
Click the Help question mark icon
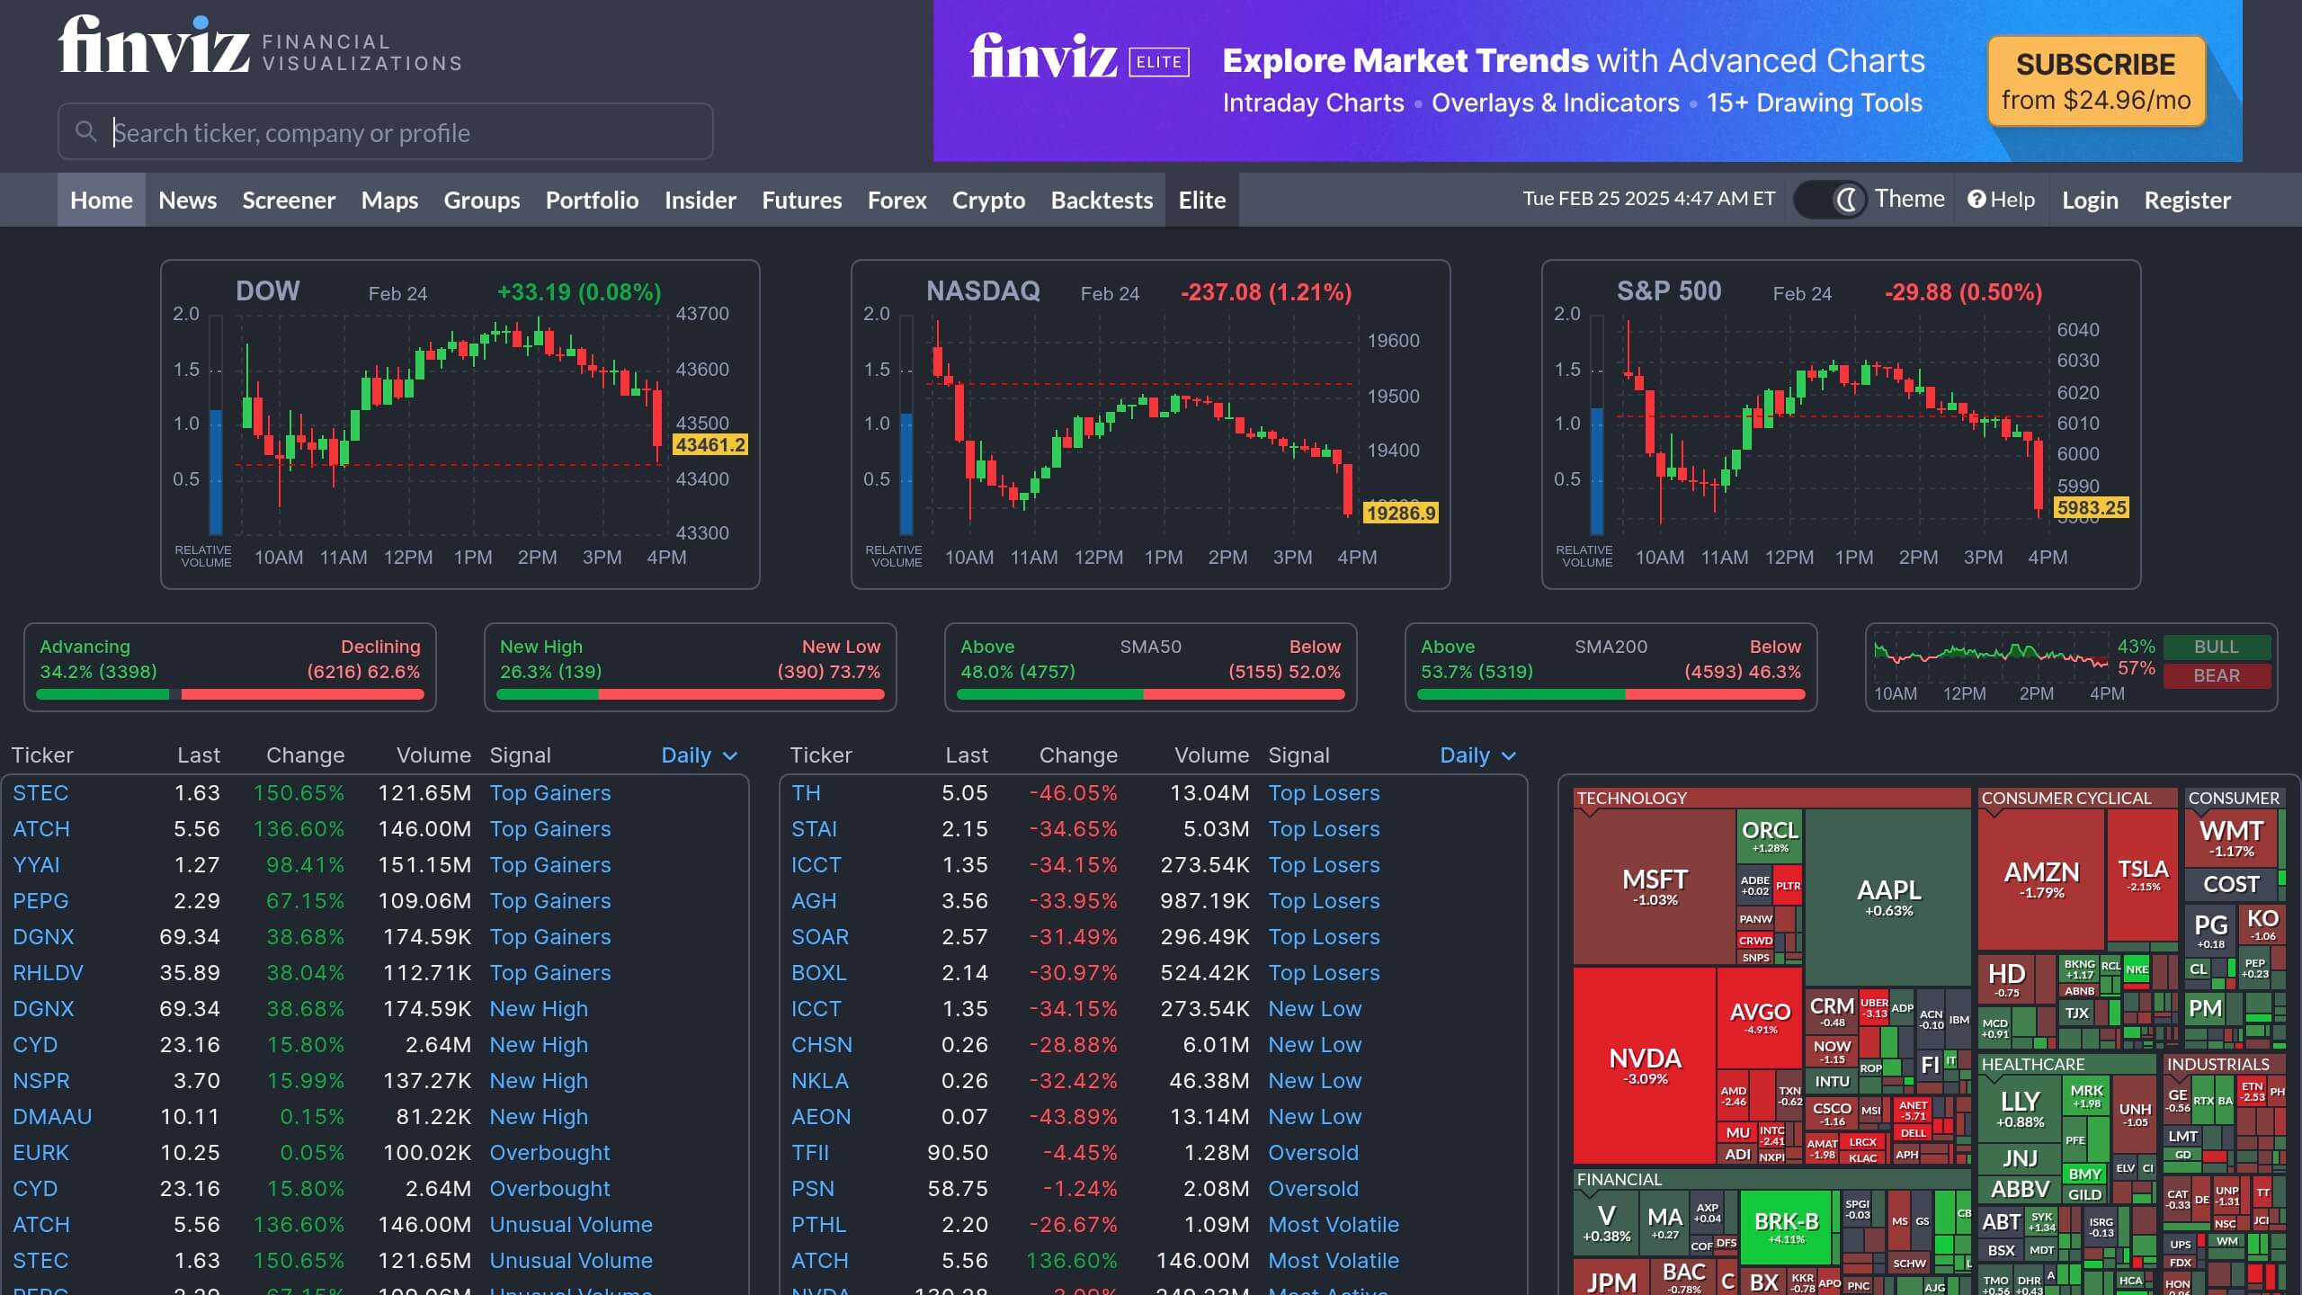click(1975, 199)
